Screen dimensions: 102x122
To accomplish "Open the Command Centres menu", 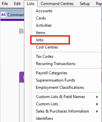I will pos(57,4).
